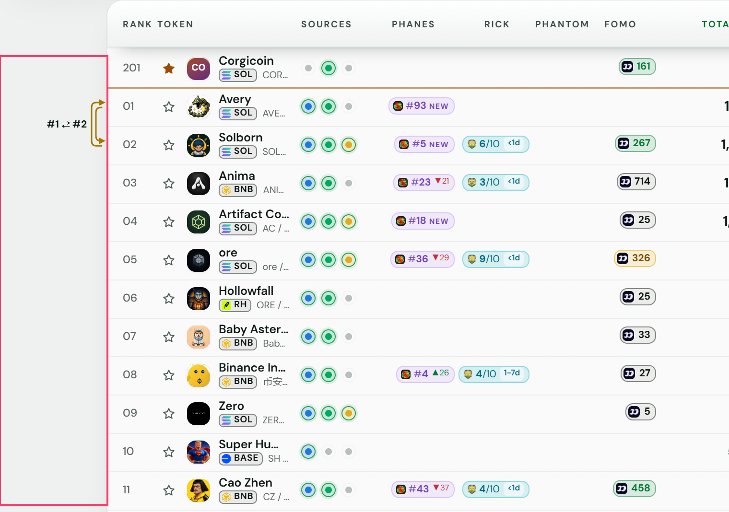Open the Binance In yellow mascot icon
This screenshot has height=512, width=729.
(x=199, y=375)
